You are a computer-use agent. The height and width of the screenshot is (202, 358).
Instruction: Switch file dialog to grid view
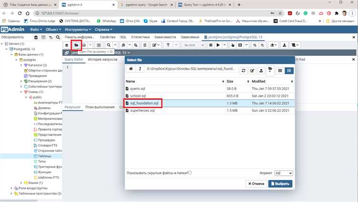[280, 70]
